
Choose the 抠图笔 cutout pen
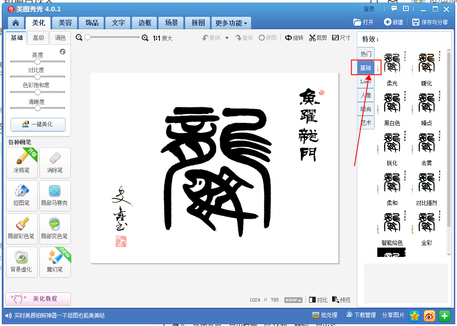[22, 196]
